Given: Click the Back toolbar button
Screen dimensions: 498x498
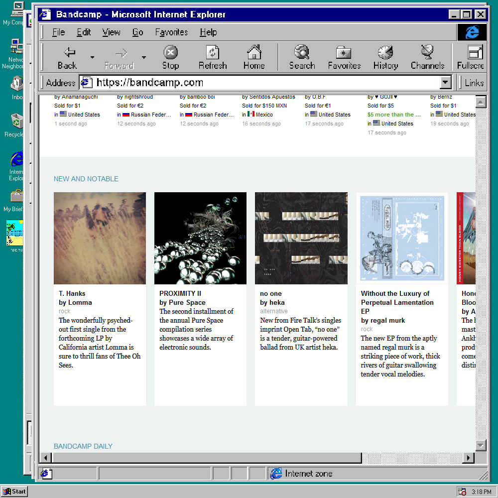Looking at the screenshot, I should pos(67,58).
